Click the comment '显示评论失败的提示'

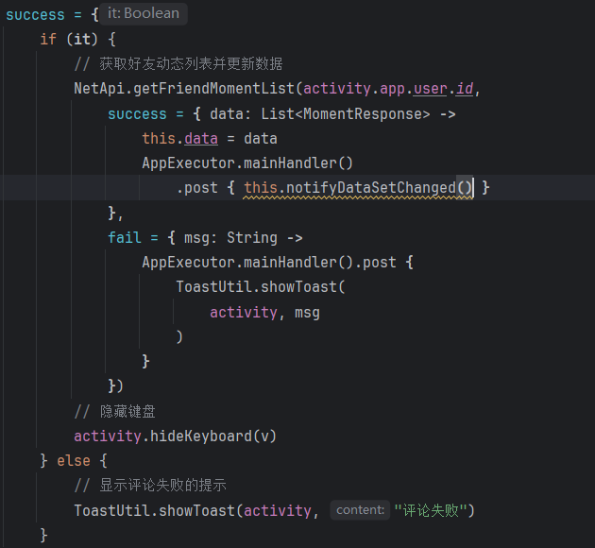coord(162,485)
